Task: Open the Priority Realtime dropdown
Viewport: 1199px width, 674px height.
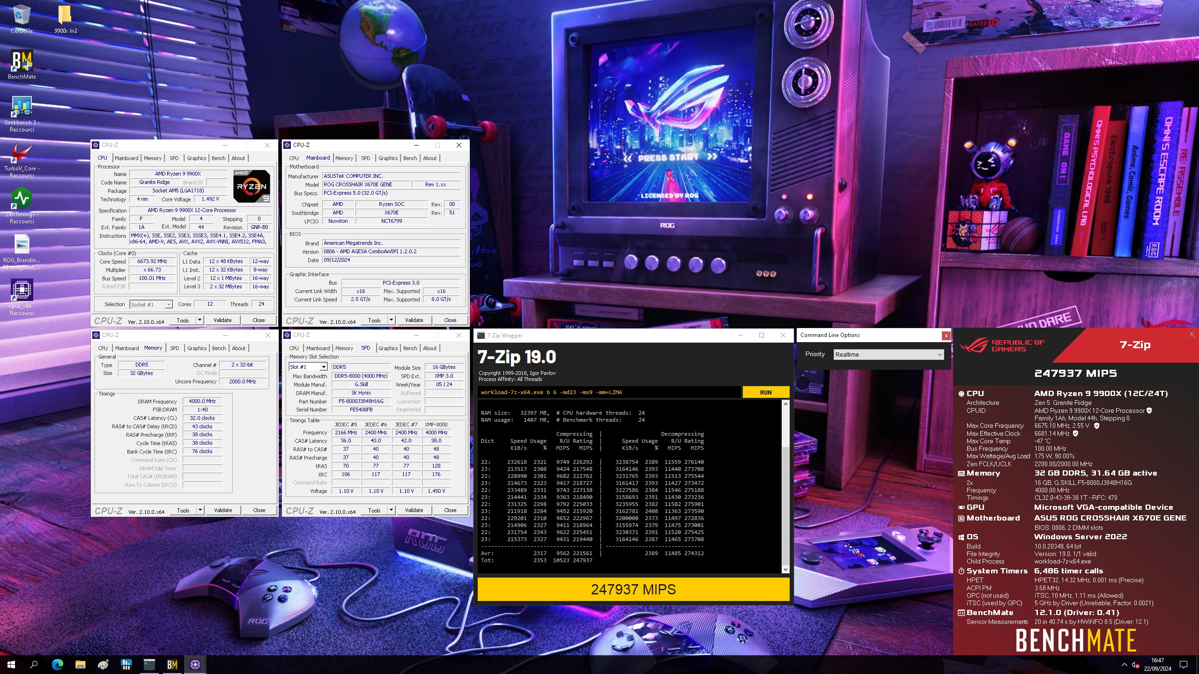Action: pyautogui.click(x=888, y=355)
